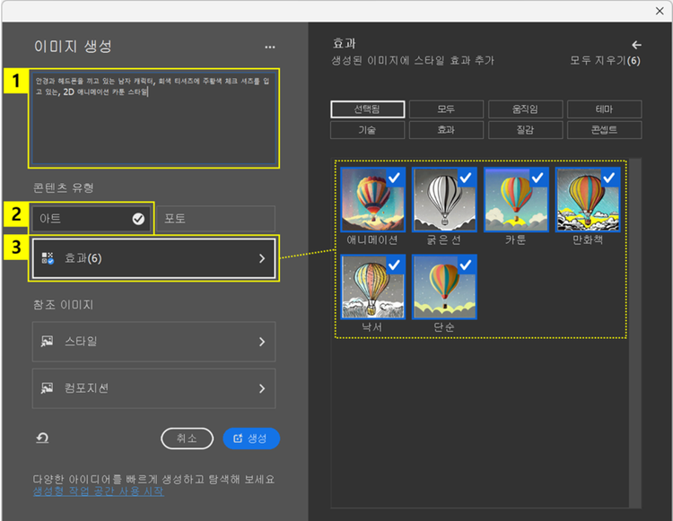Switch to the 질감 filter tab
Screen dimensions: 673x521
(x=525, y=130)
